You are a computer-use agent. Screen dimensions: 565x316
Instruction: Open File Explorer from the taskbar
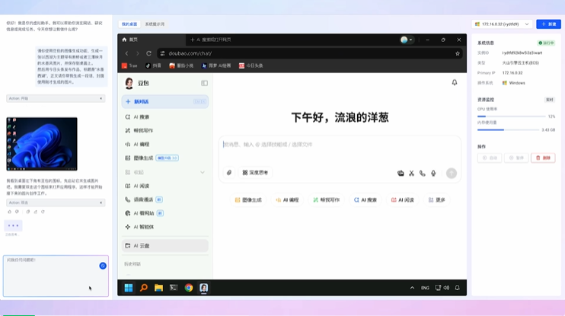click(x=158, y=288)
